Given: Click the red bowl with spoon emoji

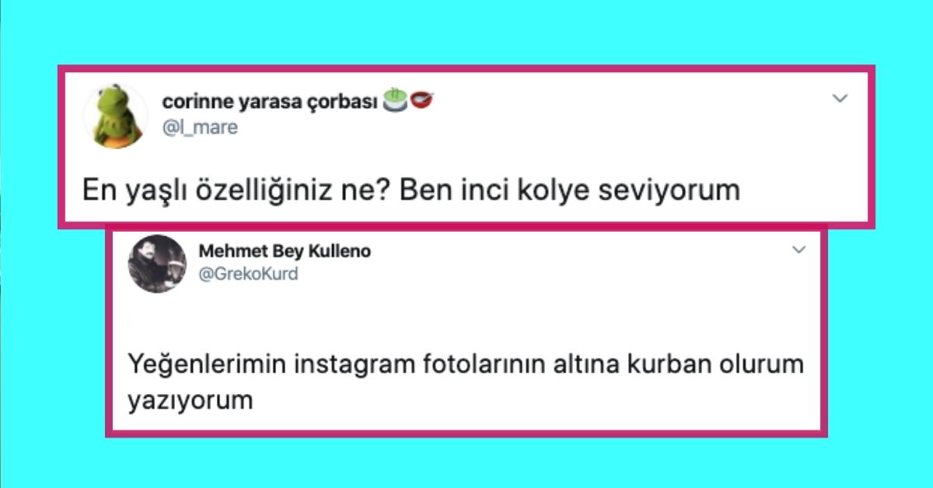Looking at the screenshot, I should (421, 101).
